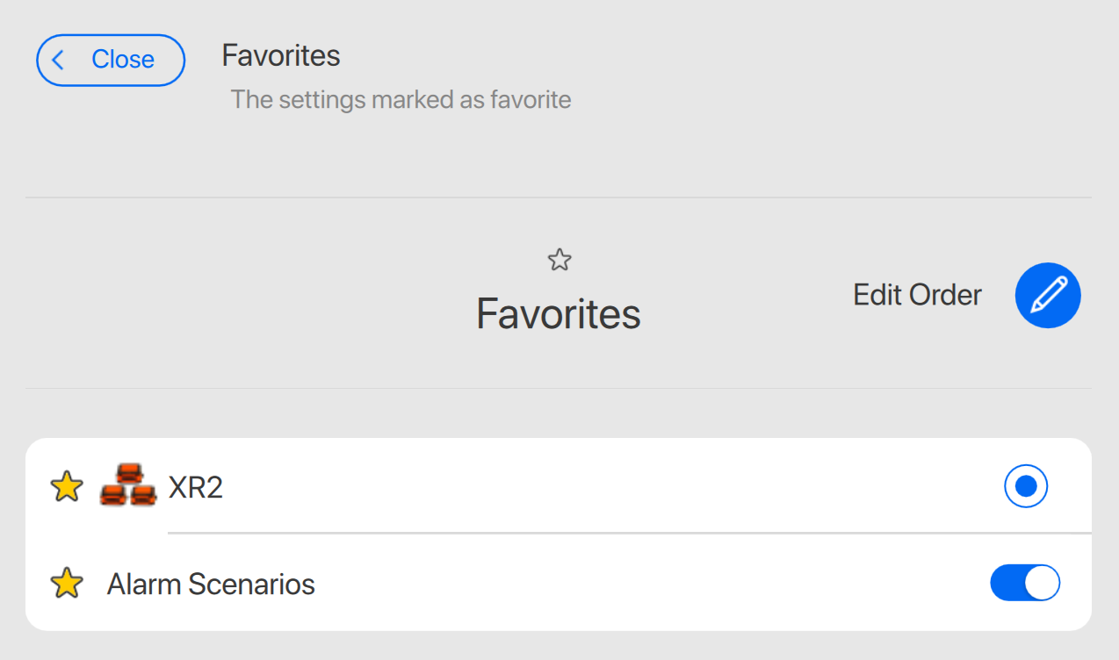Click the blue pencil edit icon

[x=1048, y=296]
